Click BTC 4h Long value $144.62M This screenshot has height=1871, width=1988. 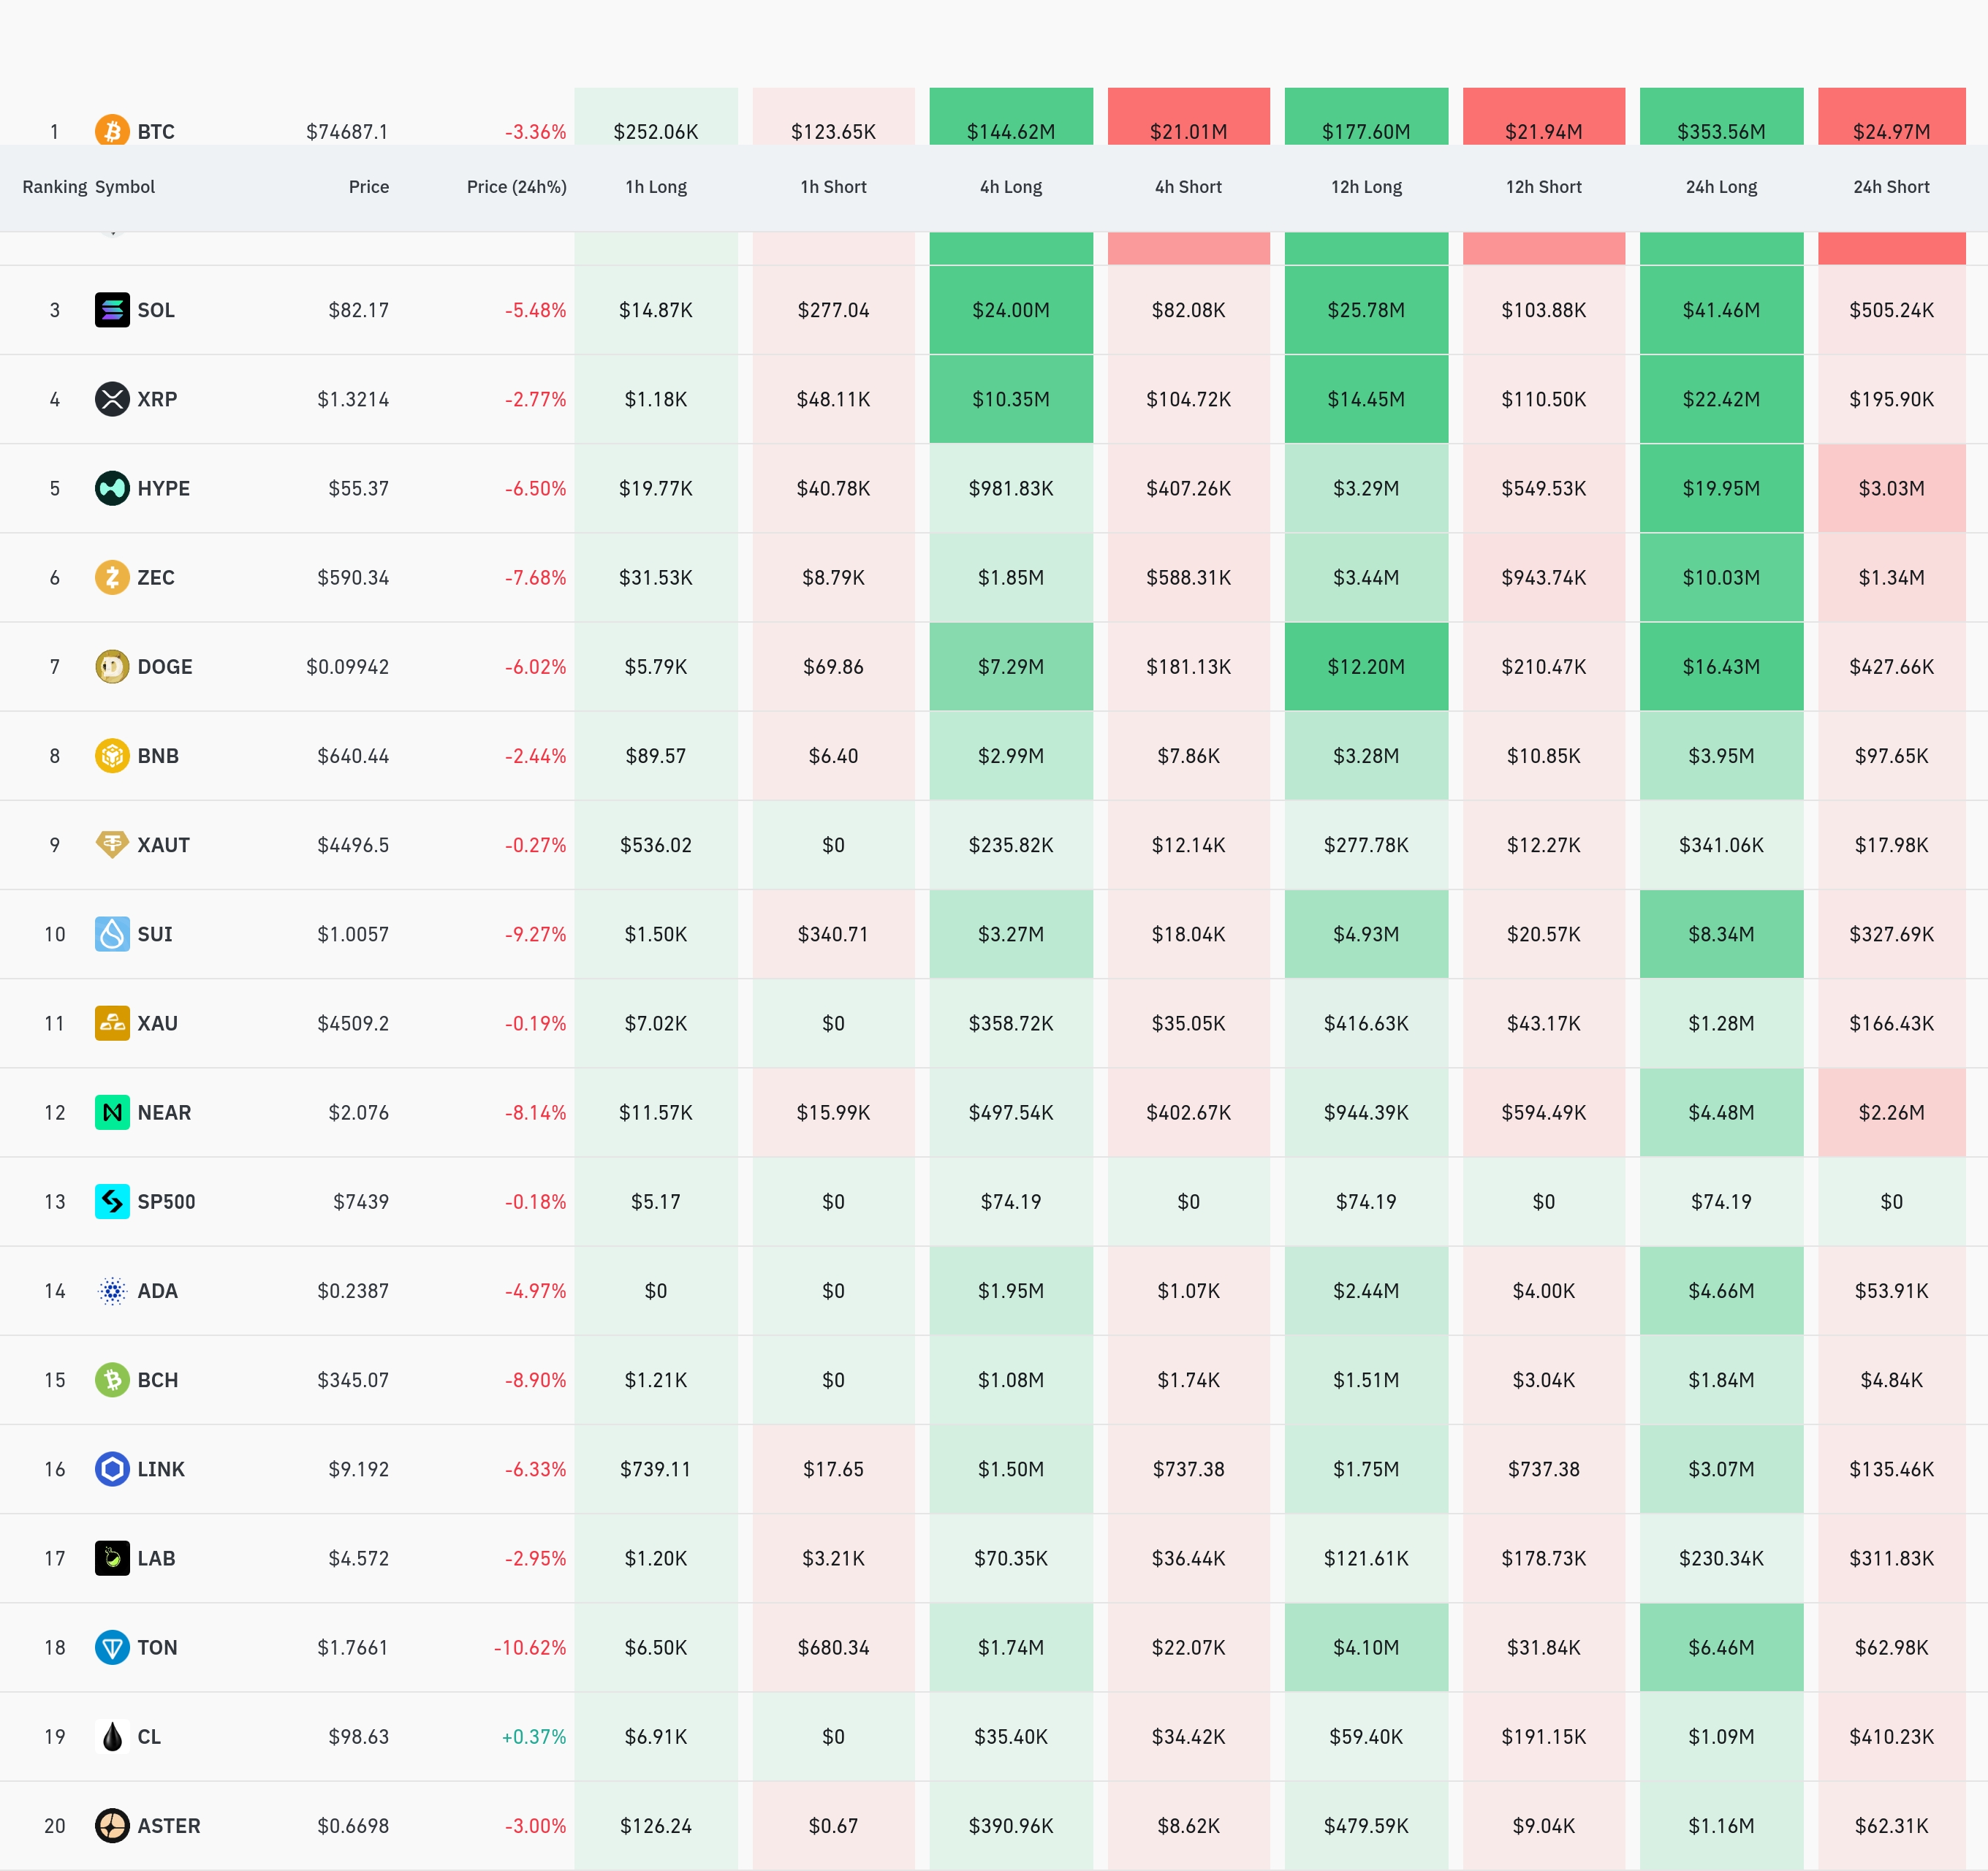click(1011, 132)
